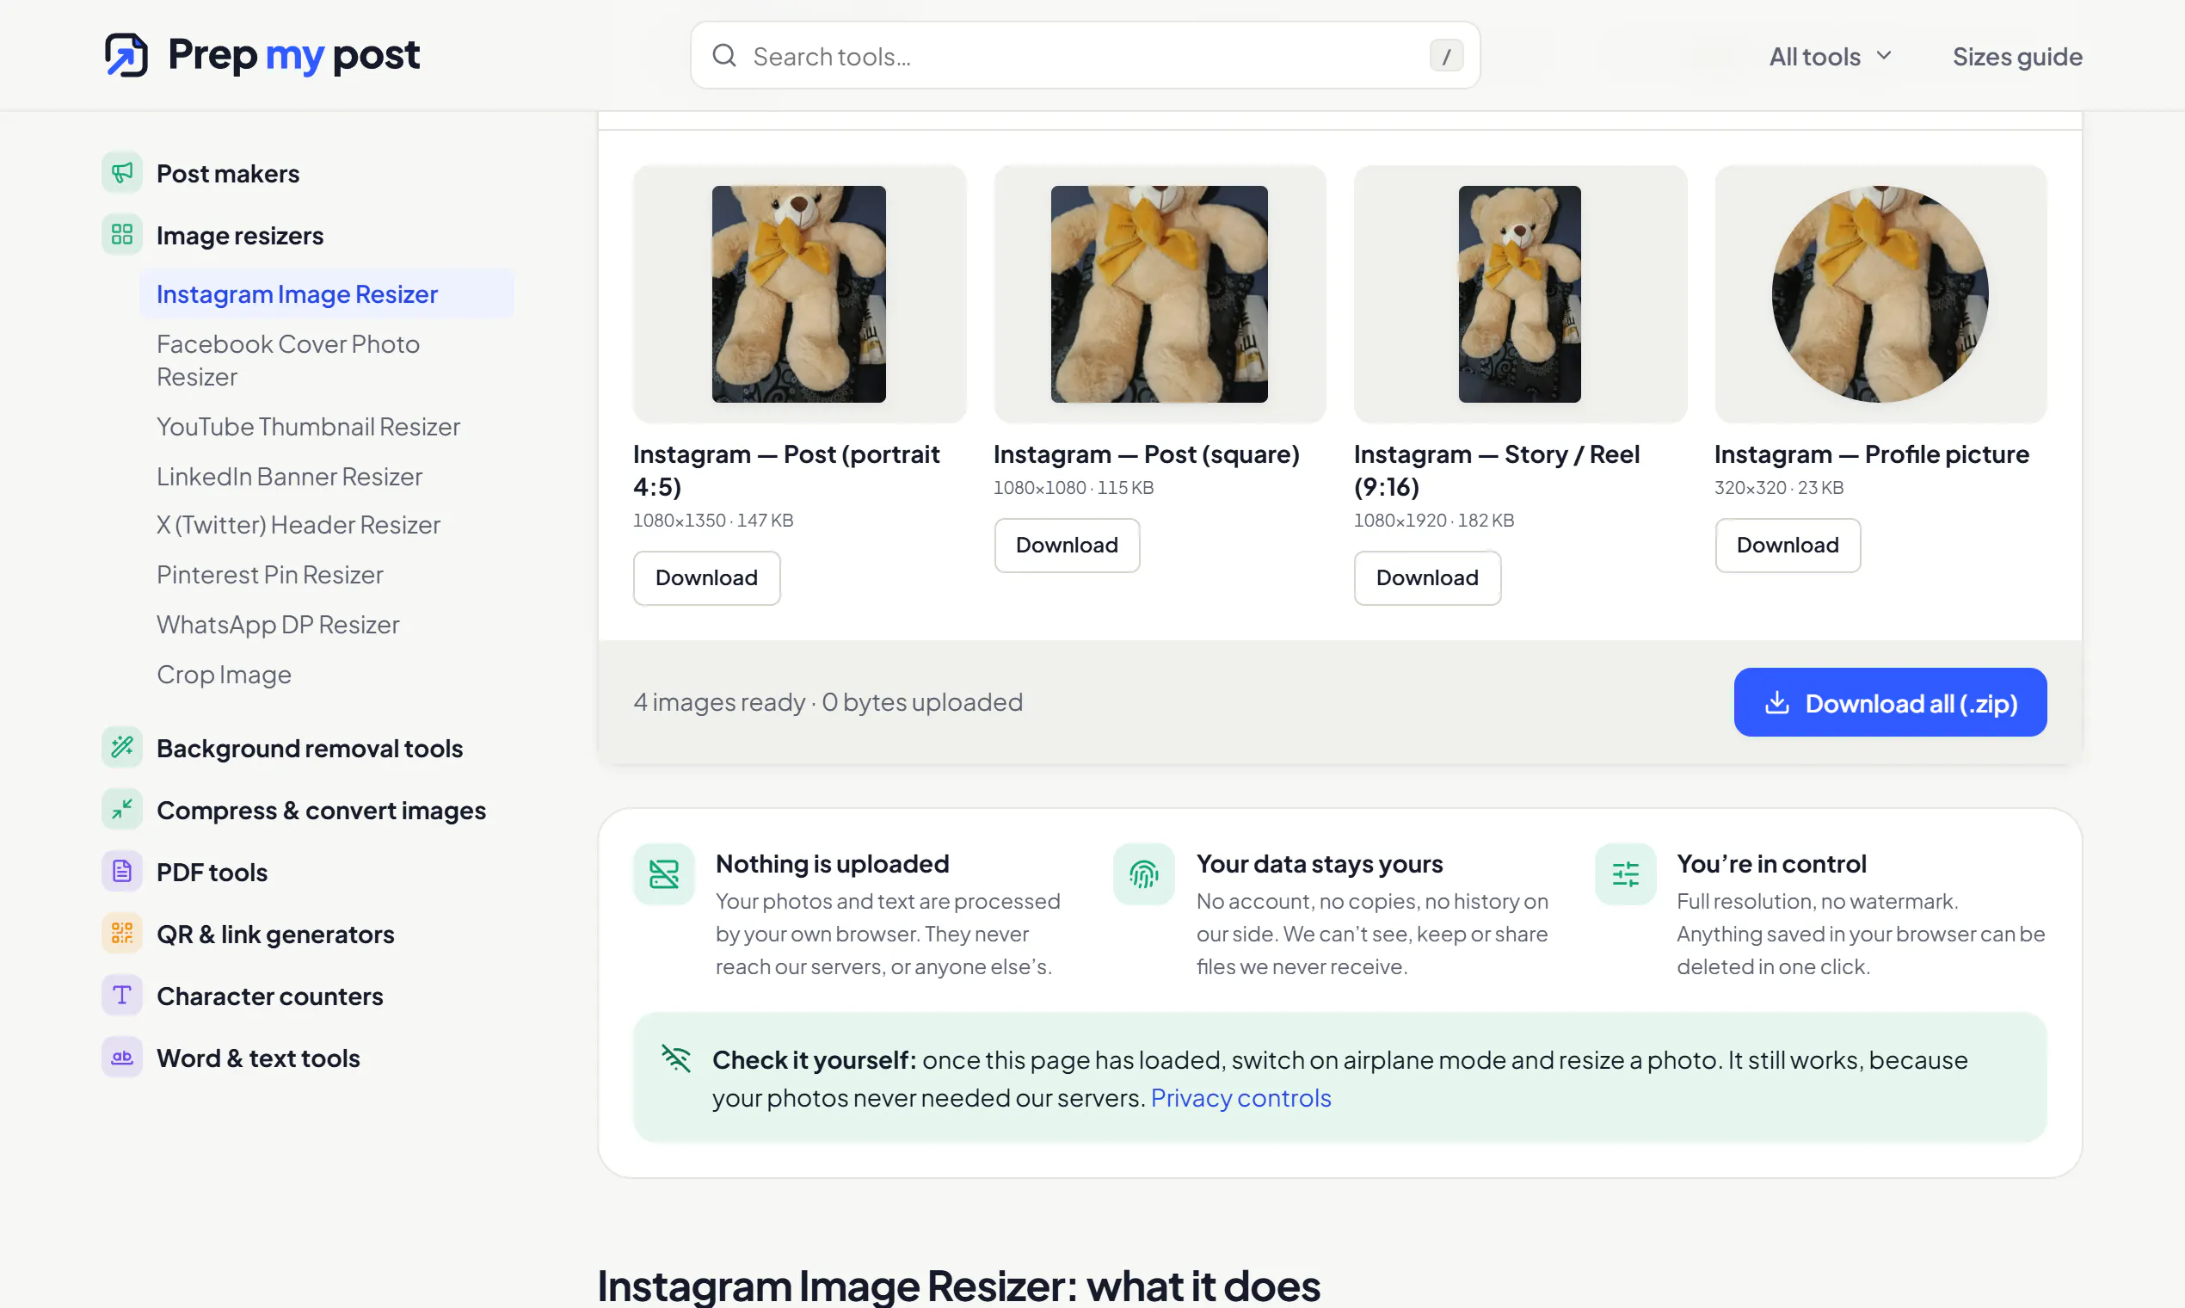
Task: Expand the Post makers category
Action: [x=227, y=173]
